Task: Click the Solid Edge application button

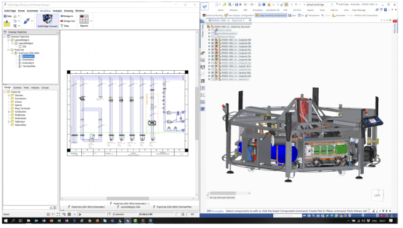Action: (205, 7)
